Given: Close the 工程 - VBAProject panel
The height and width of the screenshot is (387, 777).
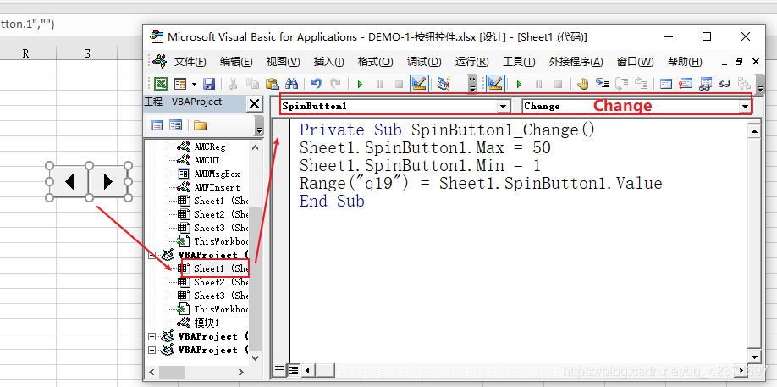Looking at the screenshot, I should click(x=254, y=104).
